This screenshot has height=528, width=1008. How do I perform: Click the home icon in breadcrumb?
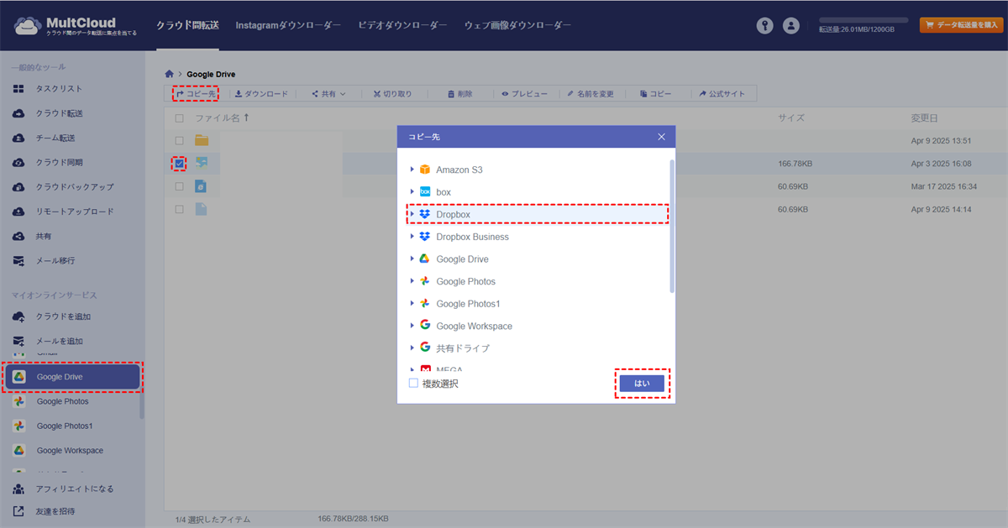pyautogui.click(x=170, y=74)
